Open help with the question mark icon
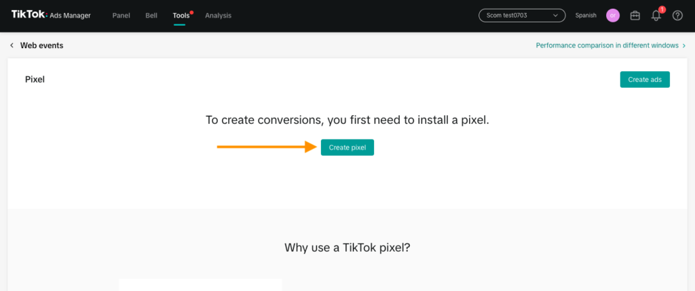This screenshot has width=695, height=291. click(x=677, y=16)
